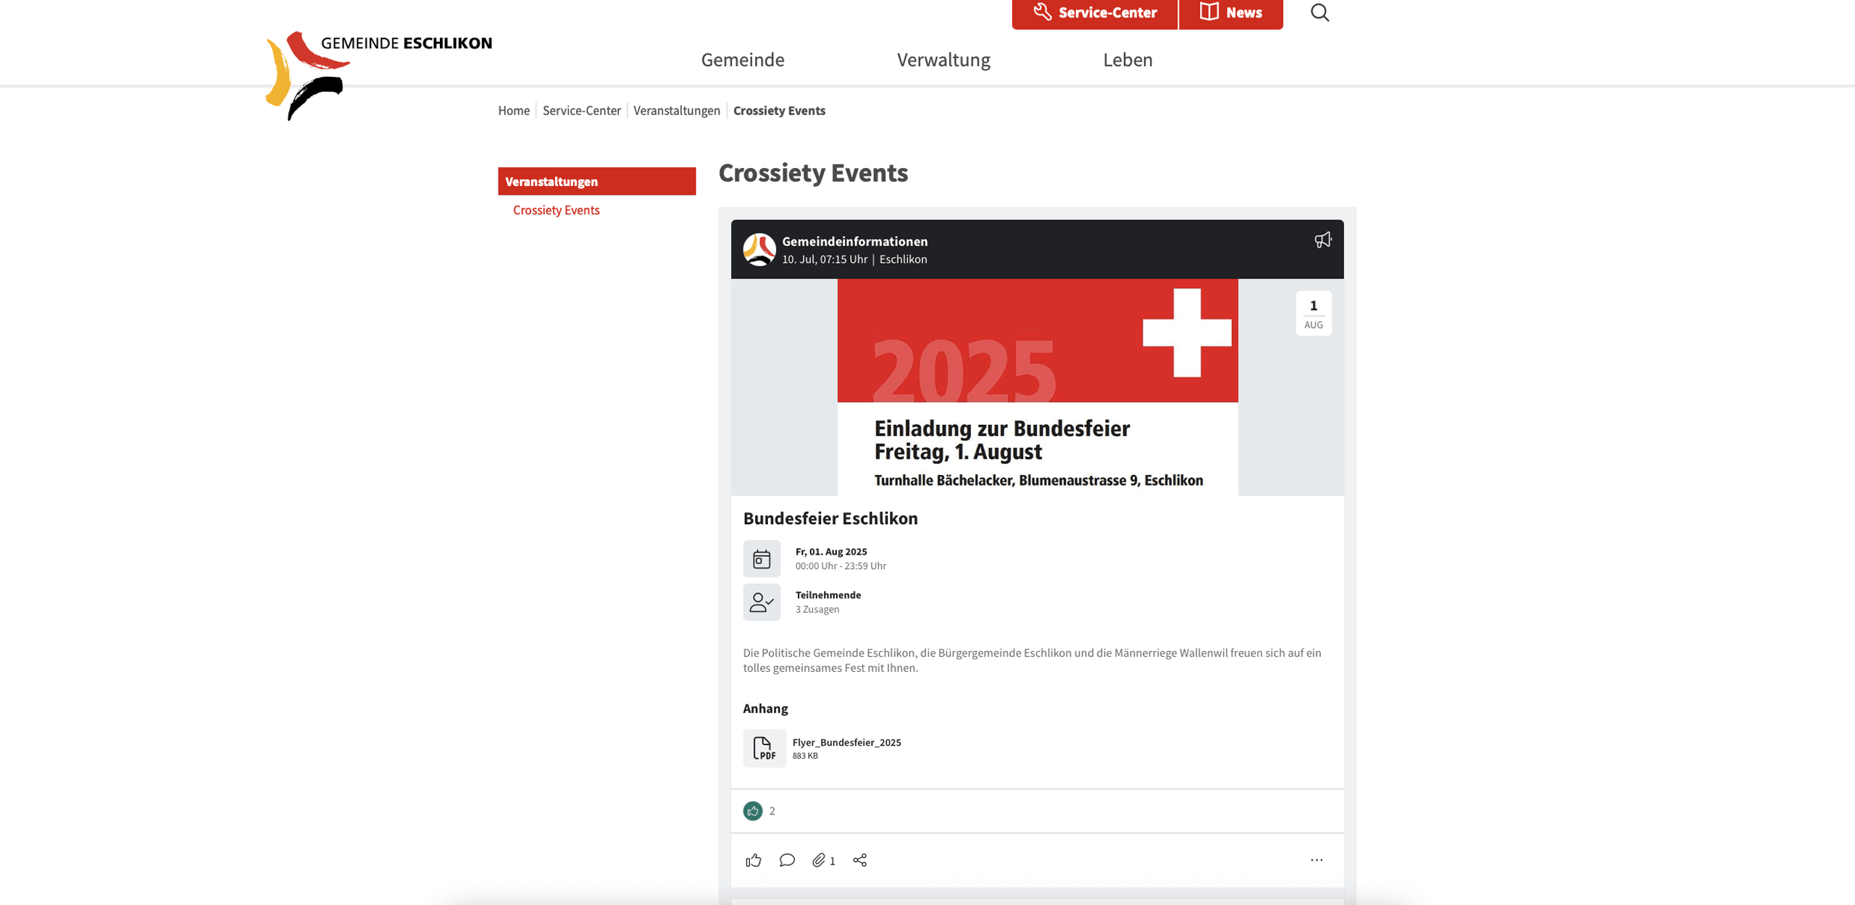Click the Teilnehmende participants icon

[x=762, y=602]
